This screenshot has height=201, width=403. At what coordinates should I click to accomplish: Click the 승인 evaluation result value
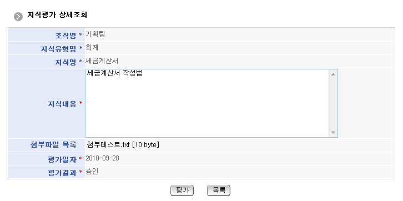tap(92, 172)
